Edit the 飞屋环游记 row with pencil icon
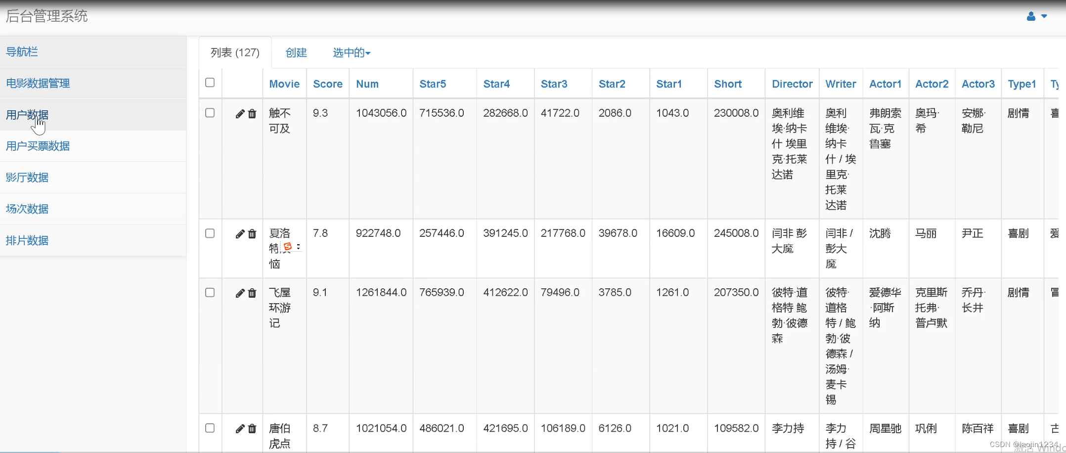The width and height of the screenshot is (1066, 453). 240,293
